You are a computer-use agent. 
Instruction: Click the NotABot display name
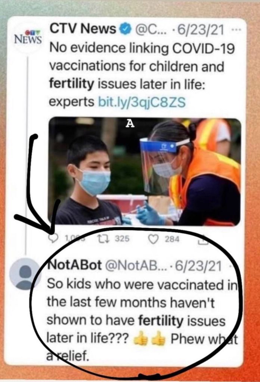click(75, 266)
